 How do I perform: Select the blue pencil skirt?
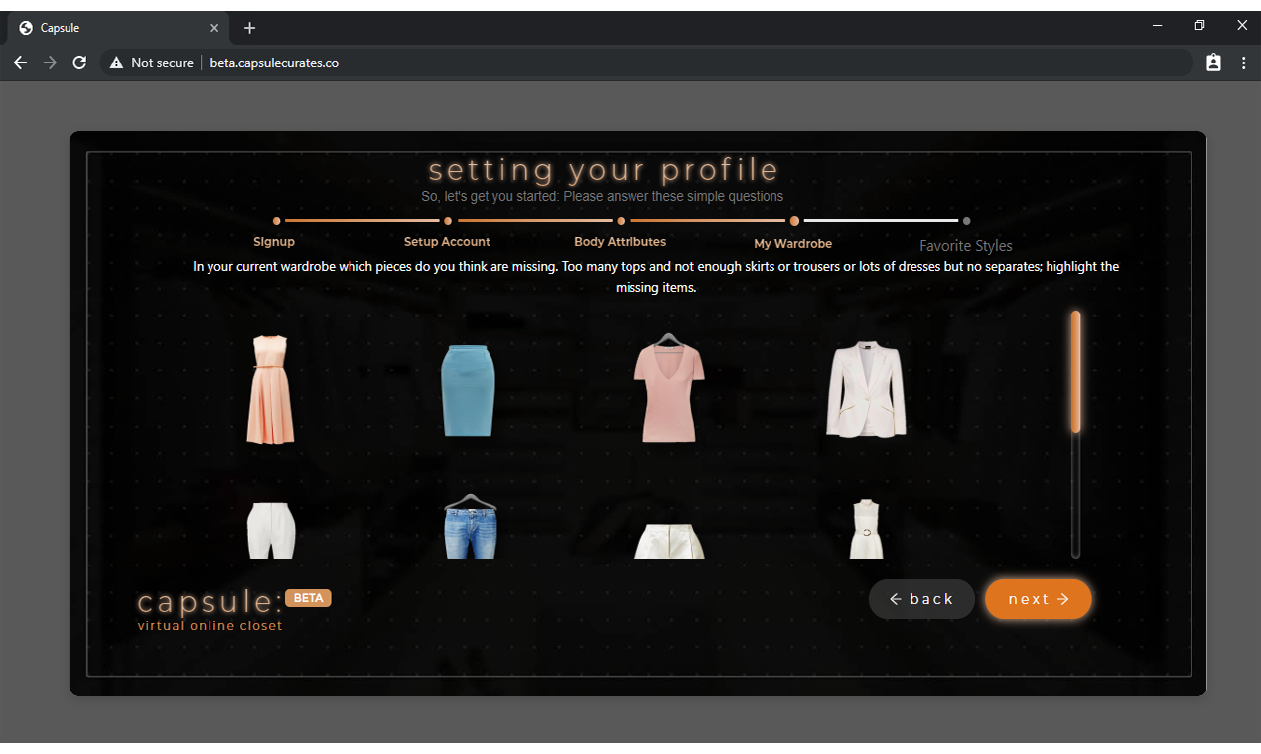coord(468,390)
